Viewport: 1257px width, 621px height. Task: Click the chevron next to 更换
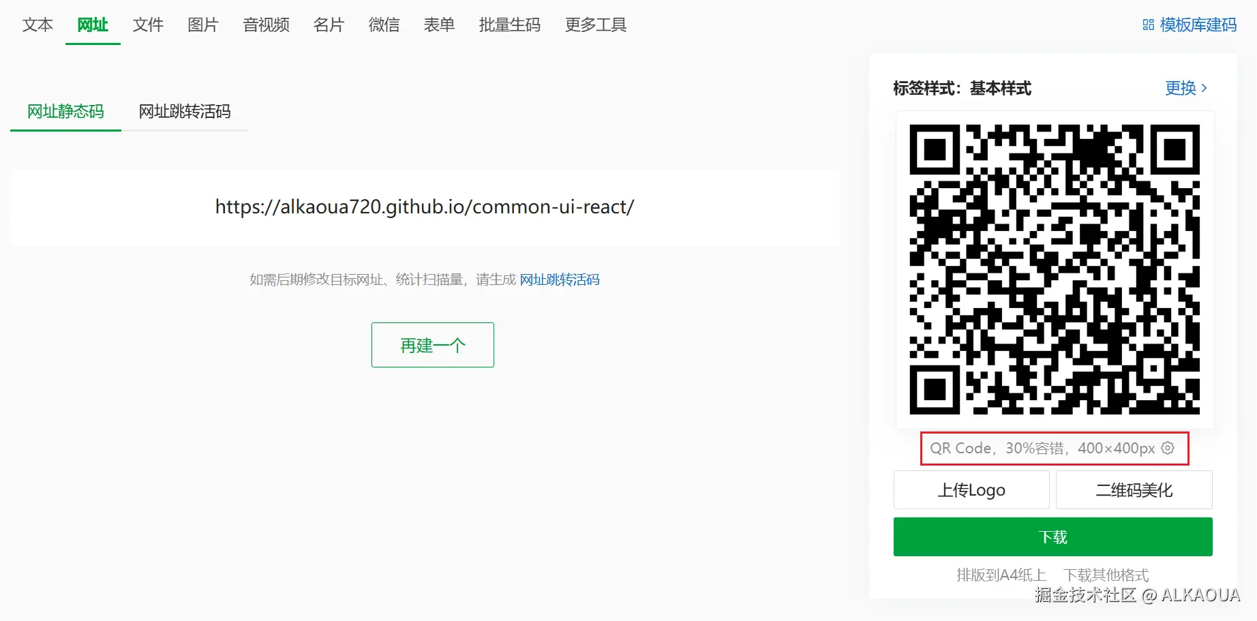coord(1205,88)
